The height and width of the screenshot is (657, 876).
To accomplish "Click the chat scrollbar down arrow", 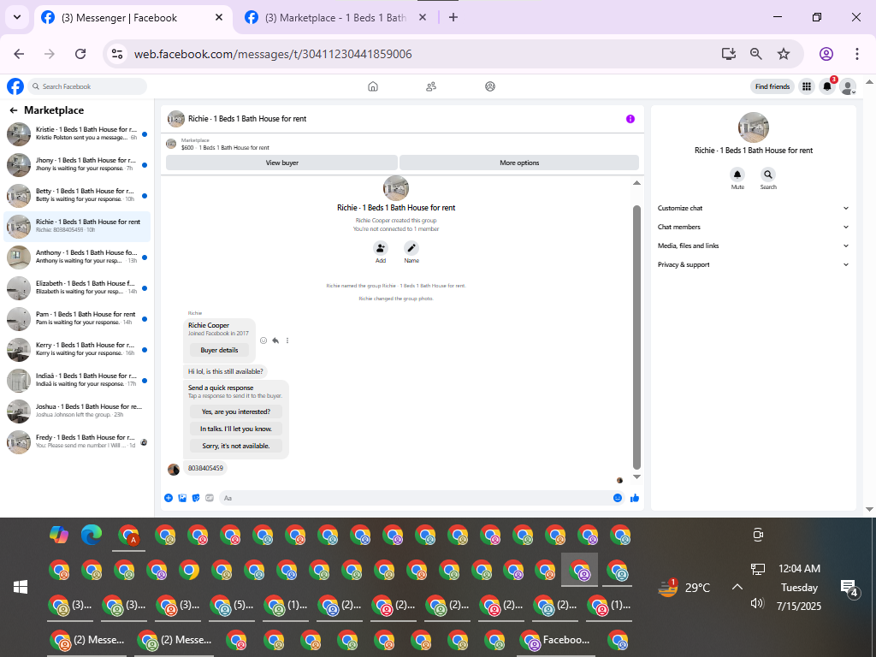I will [636, 476].
